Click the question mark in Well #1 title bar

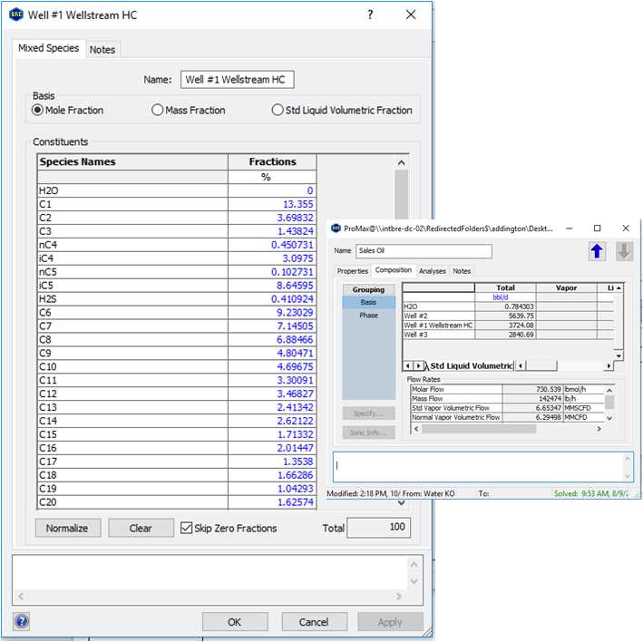(x=370, y=15)
